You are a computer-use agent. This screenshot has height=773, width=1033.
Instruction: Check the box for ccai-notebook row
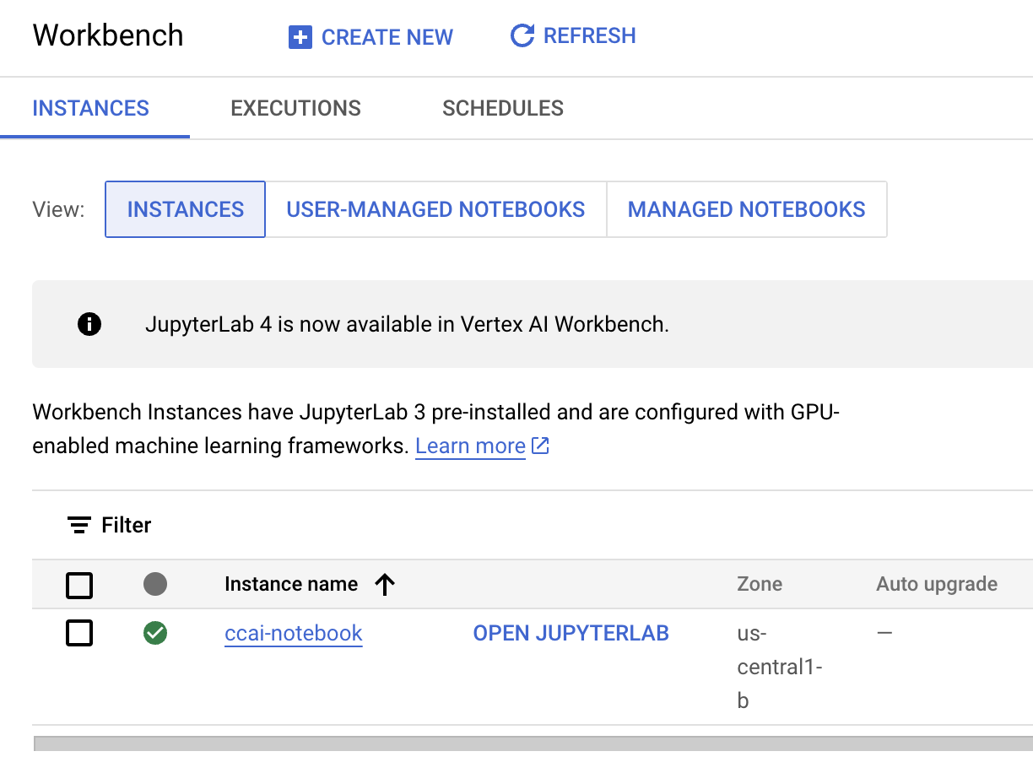(79, 633)
